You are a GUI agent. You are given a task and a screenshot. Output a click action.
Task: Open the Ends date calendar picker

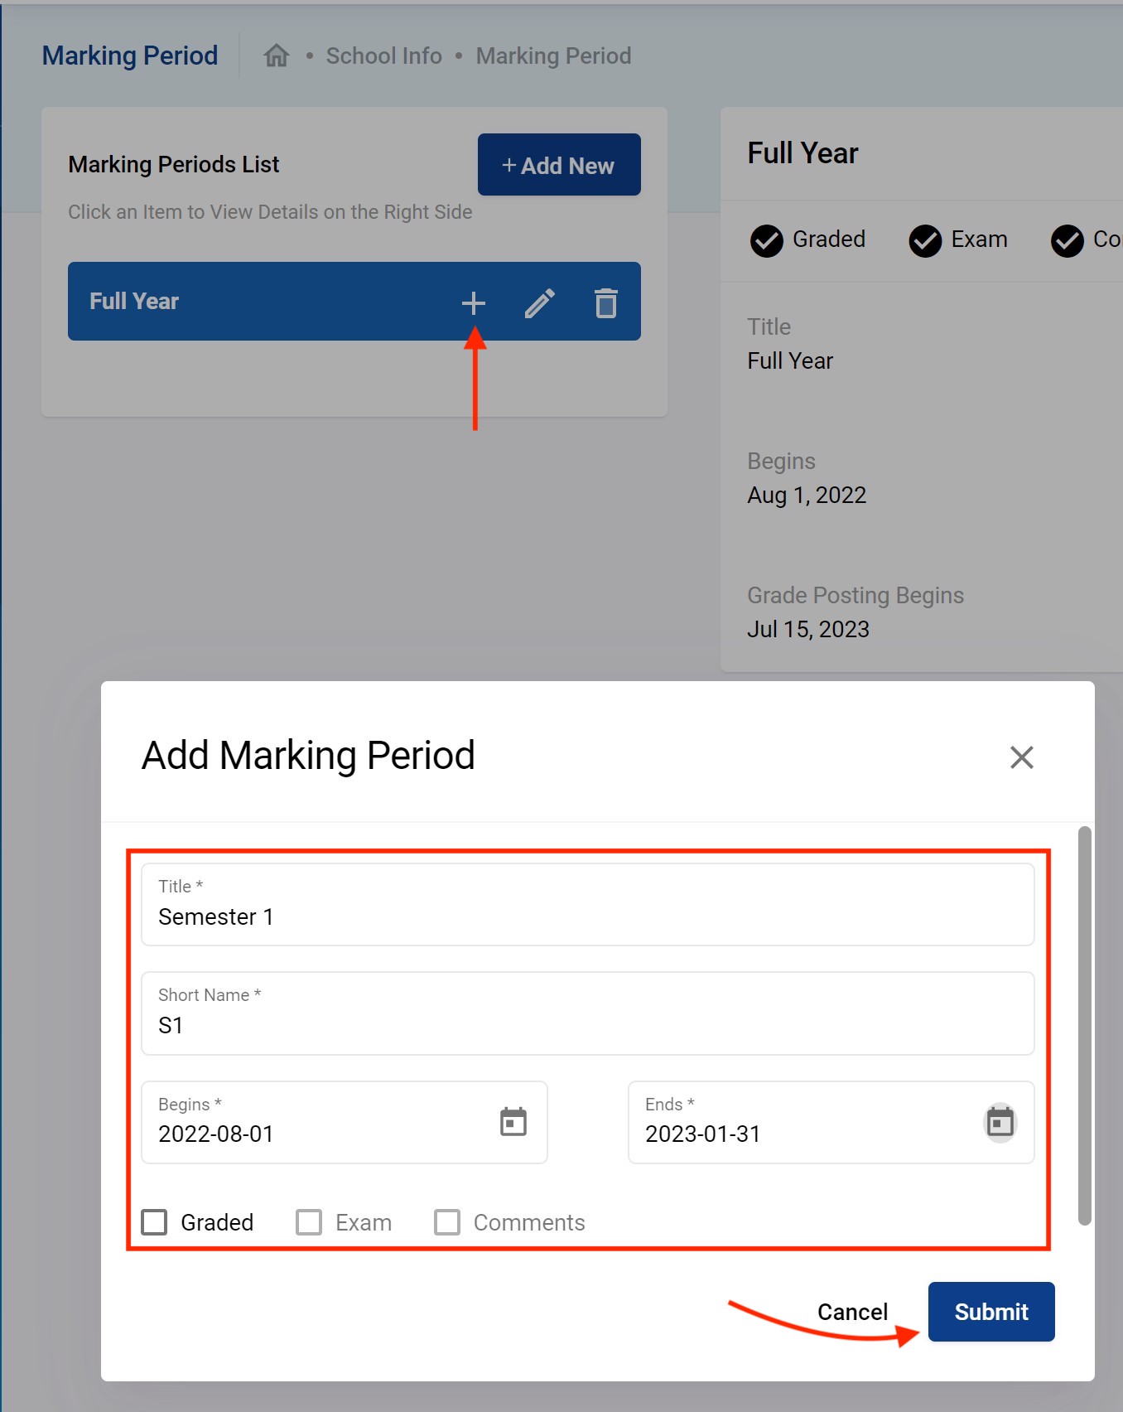point(1000,1123)
